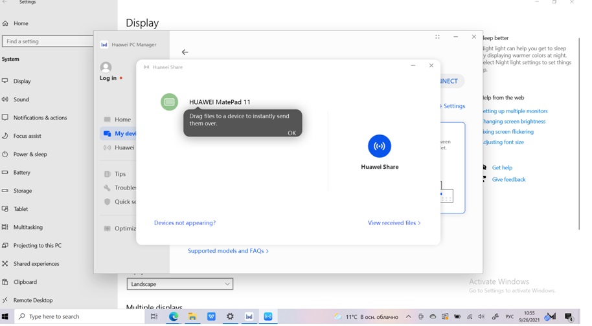
Task: Open Task View on the taskbar
Action: (x=154, y=316)
